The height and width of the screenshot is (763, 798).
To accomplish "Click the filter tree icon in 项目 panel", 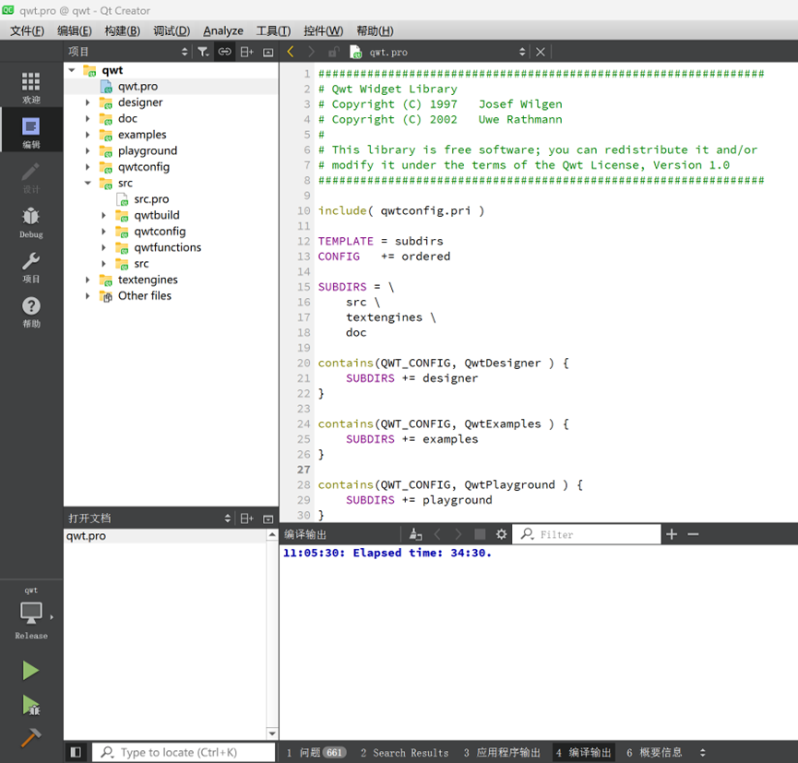I will point(203,52).
